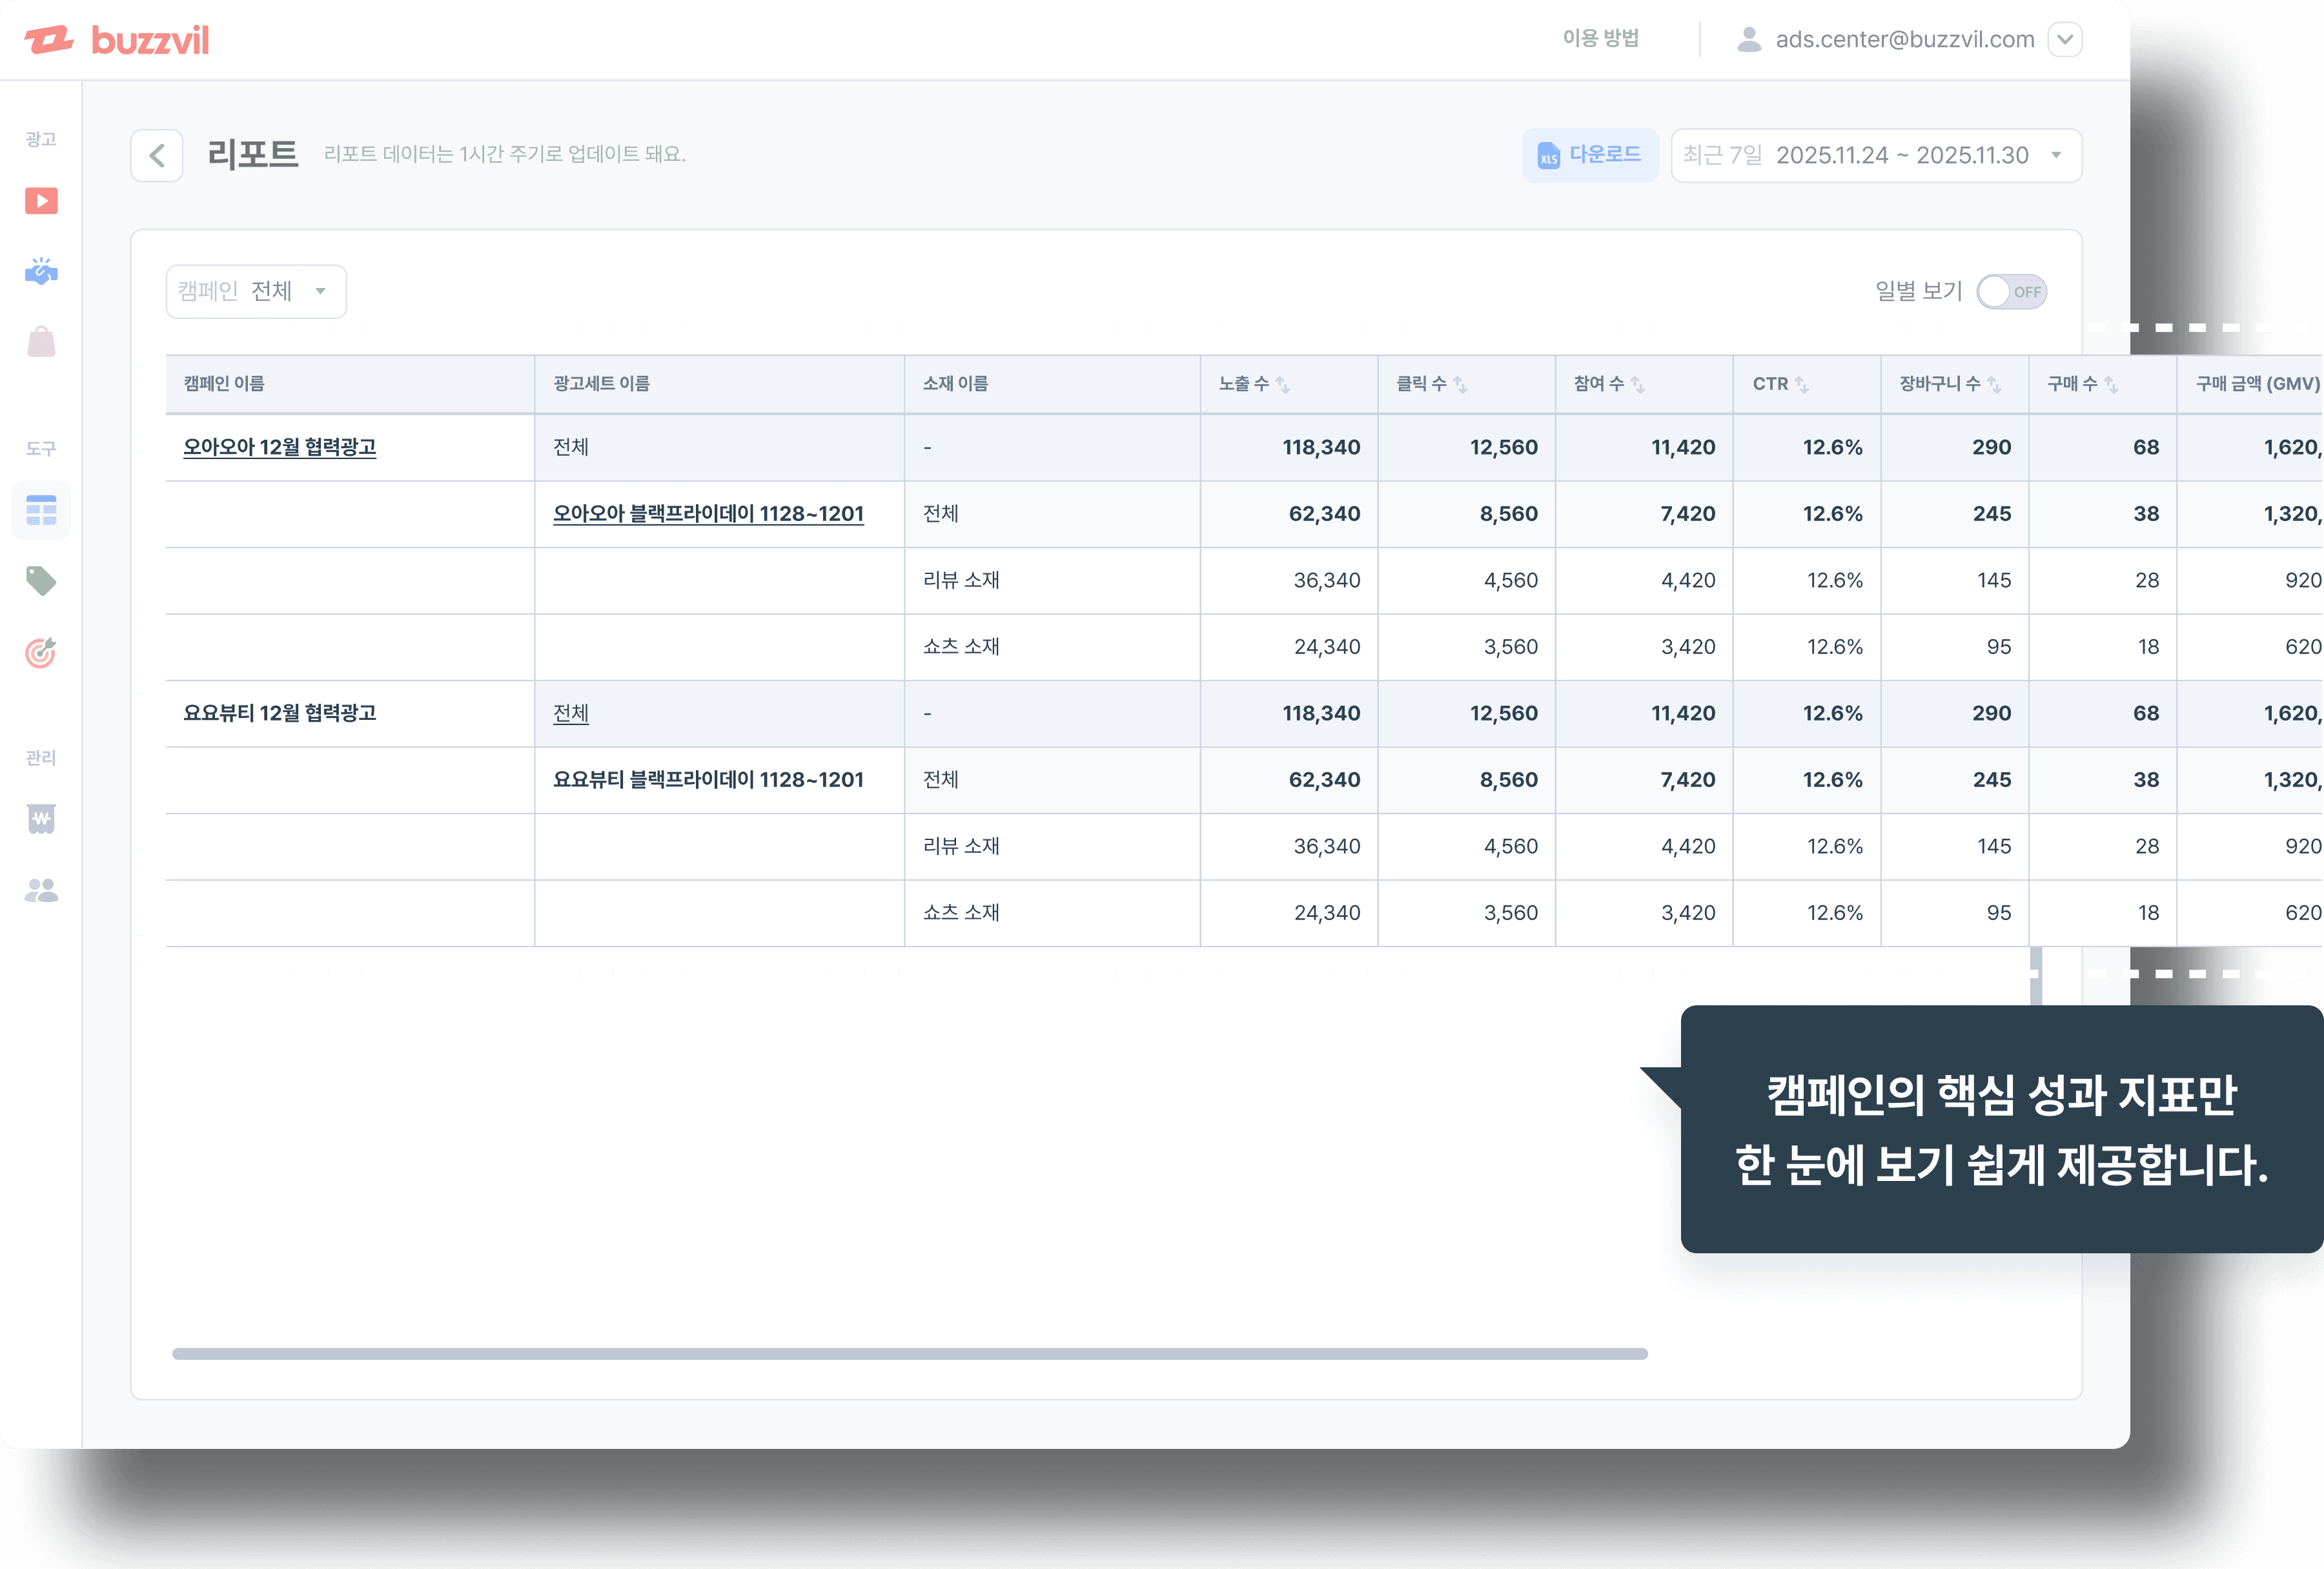Click the shopping bag icon under 광고
The width and height of the screenshot is (2324, 1569).
click(x=40, y=341)
